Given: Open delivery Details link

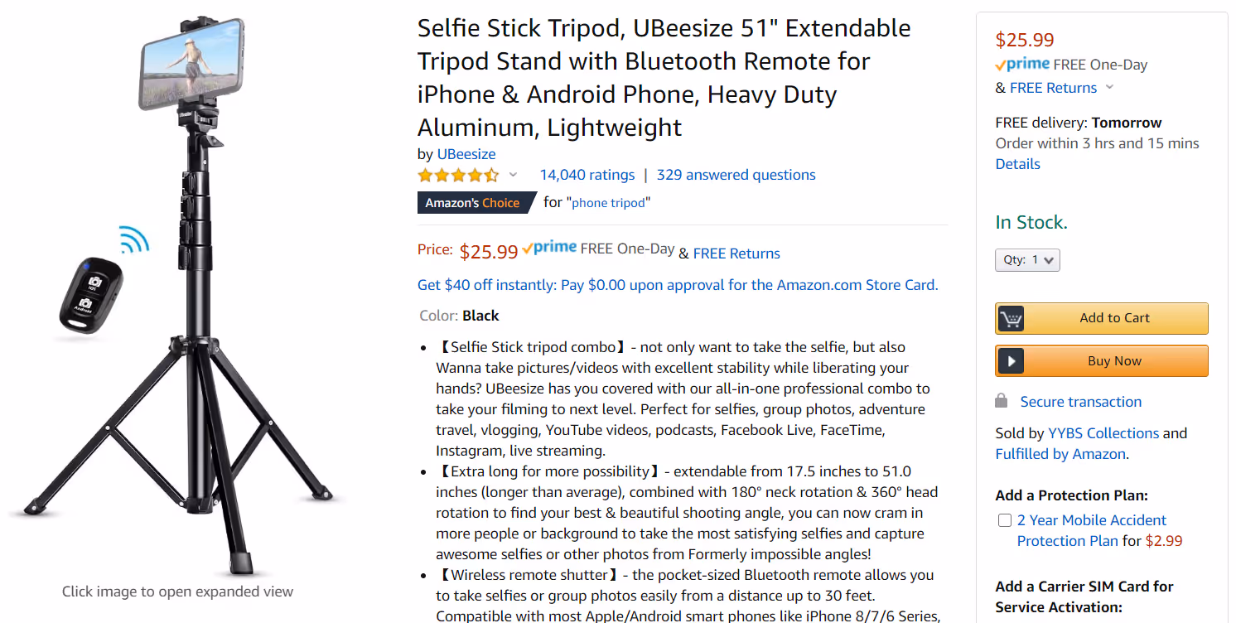Looking at the screenshot, I should 1017,163.
